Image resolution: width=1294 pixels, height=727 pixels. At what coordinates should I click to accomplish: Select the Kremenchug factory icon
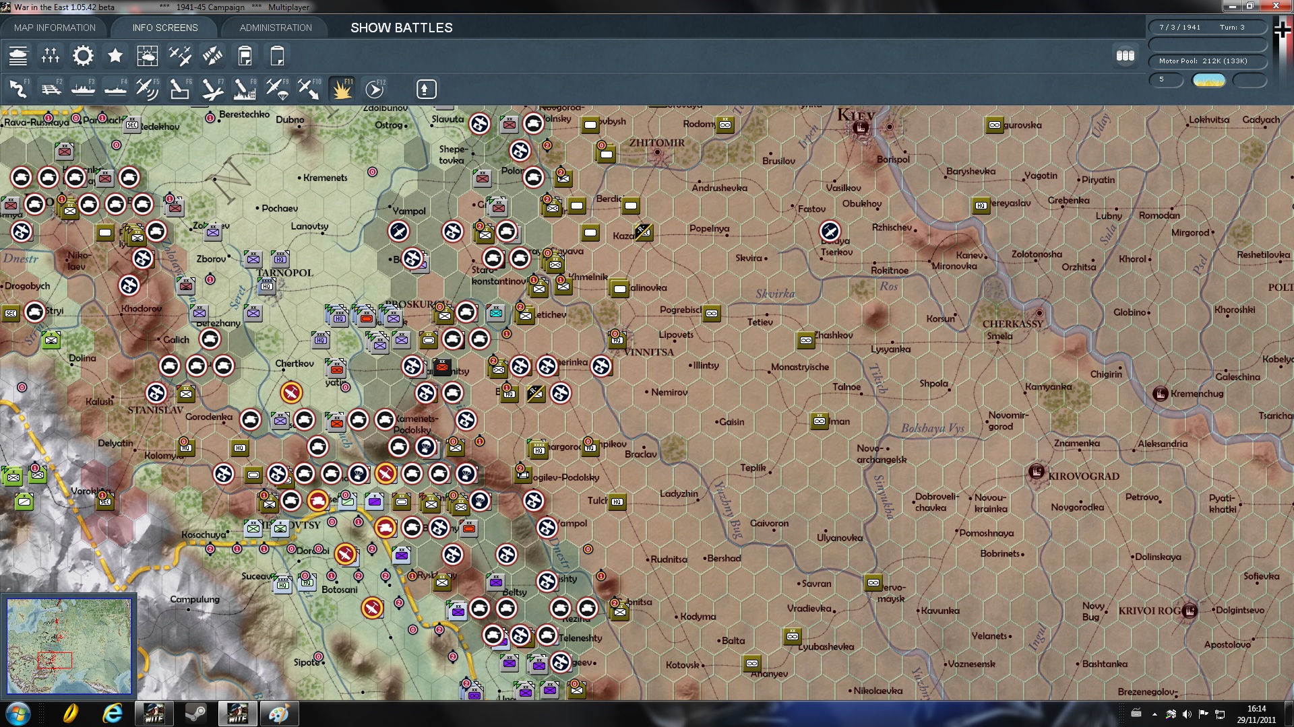click(1160, 394)
